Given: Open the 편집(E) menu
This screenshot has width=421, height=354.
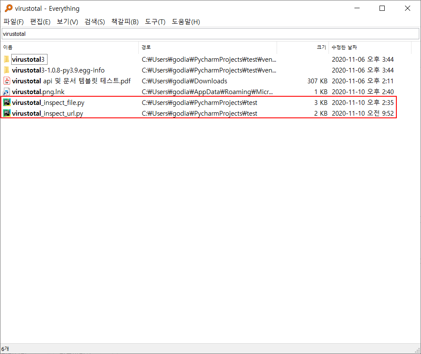Looking at the screenshot, I should [x=40, y=22].
